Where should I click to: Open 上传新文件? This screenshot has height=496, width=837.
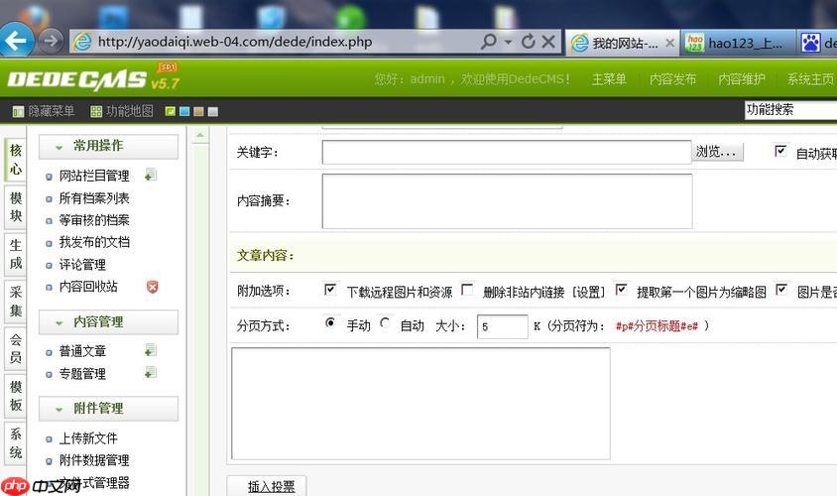click(88, 438)
